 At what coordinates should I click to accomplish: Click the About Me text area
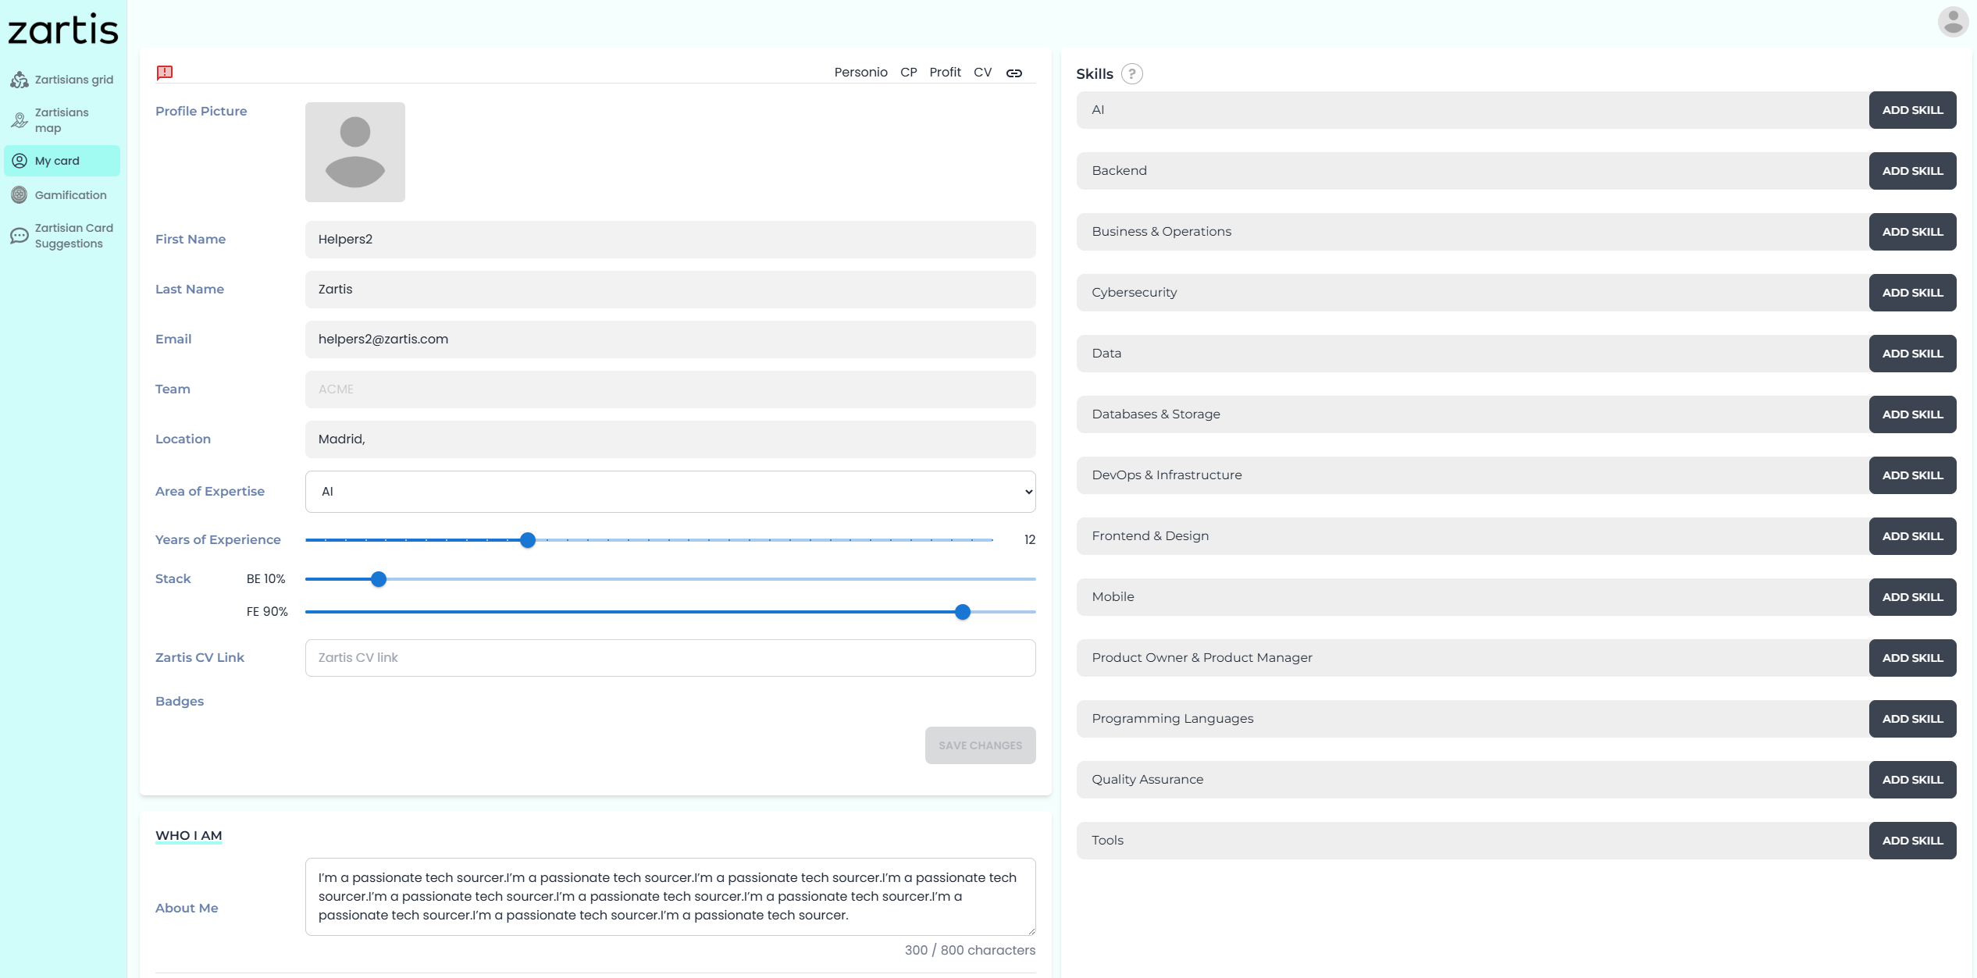(671, 897)
